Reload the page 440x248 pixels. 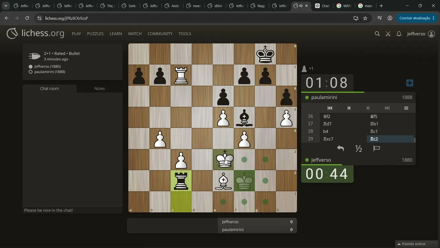[x=27, y=18]
